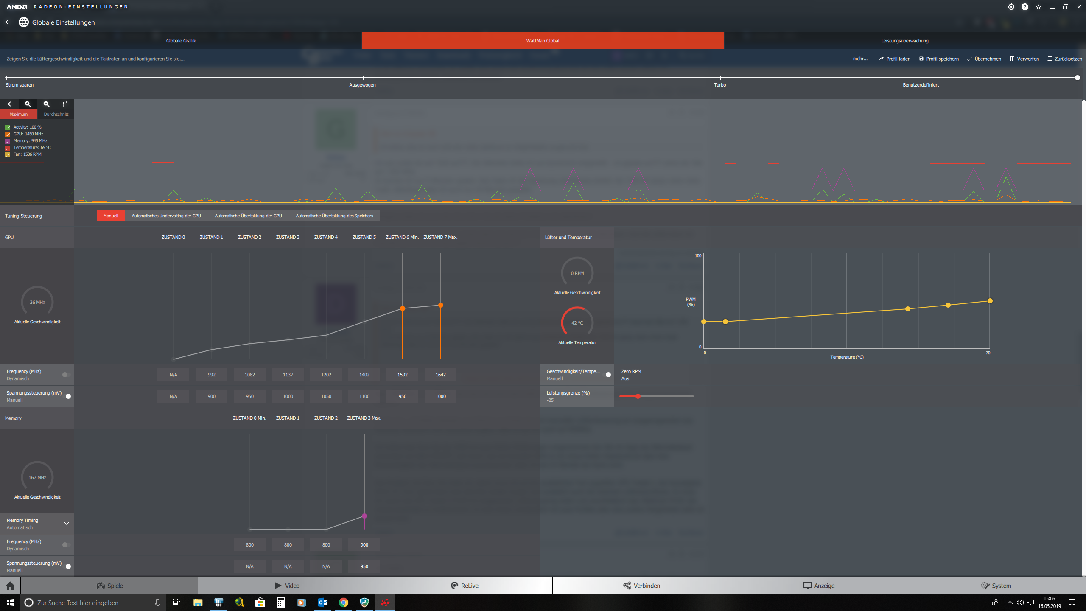Image resolution: width=1086 pixels, height=611 pixels.
Task: Toggle Memory Frequency (MHz) switch
Action: pyautogui.click(x=66, y=545)
